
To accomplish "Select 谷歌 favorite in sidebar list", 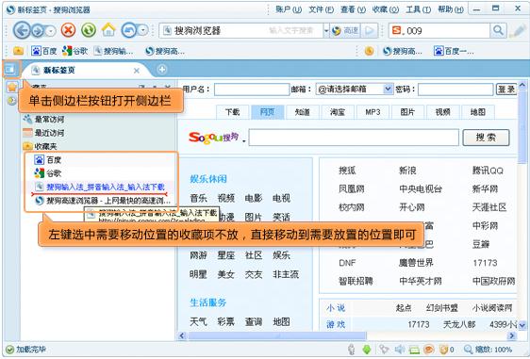I will click(47, 173).
